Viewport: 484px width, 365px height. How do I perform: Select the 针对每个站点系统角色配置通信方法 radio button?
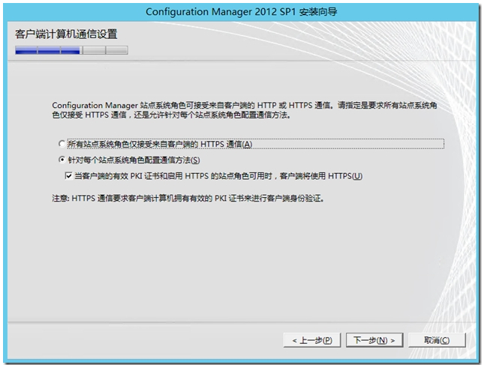(x=62, y=160)
